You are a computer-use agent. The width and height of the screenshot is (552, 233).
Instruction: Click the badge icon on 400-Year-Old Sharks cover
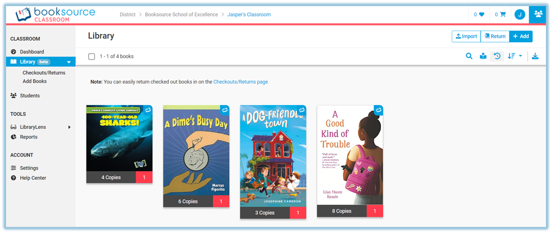148,110
